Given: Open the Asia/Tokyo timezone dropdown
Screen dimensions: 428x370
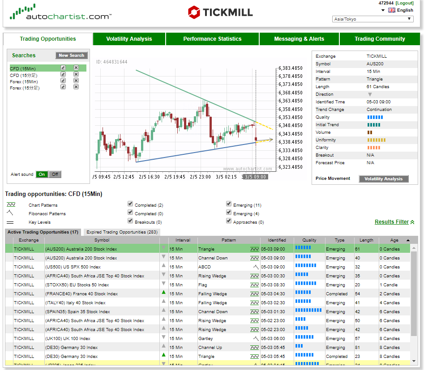Looking at the screenshot, I should click(x=372, y=19).
